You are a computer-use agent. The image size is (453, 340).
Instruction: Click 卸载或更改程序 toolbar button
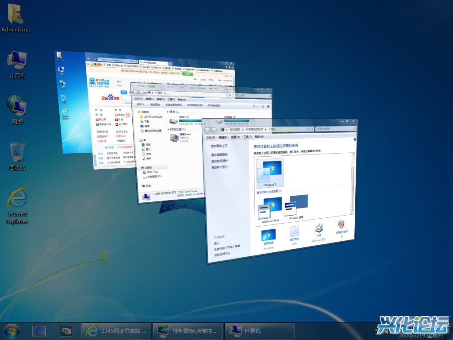pos(173,104)
